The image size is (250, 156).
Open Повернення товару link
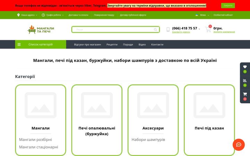point(104,15)
